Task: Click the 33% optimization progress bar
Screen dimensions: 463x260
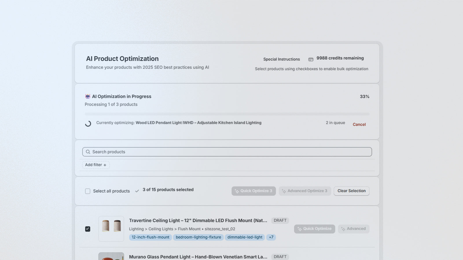Action: click(227, 114)
